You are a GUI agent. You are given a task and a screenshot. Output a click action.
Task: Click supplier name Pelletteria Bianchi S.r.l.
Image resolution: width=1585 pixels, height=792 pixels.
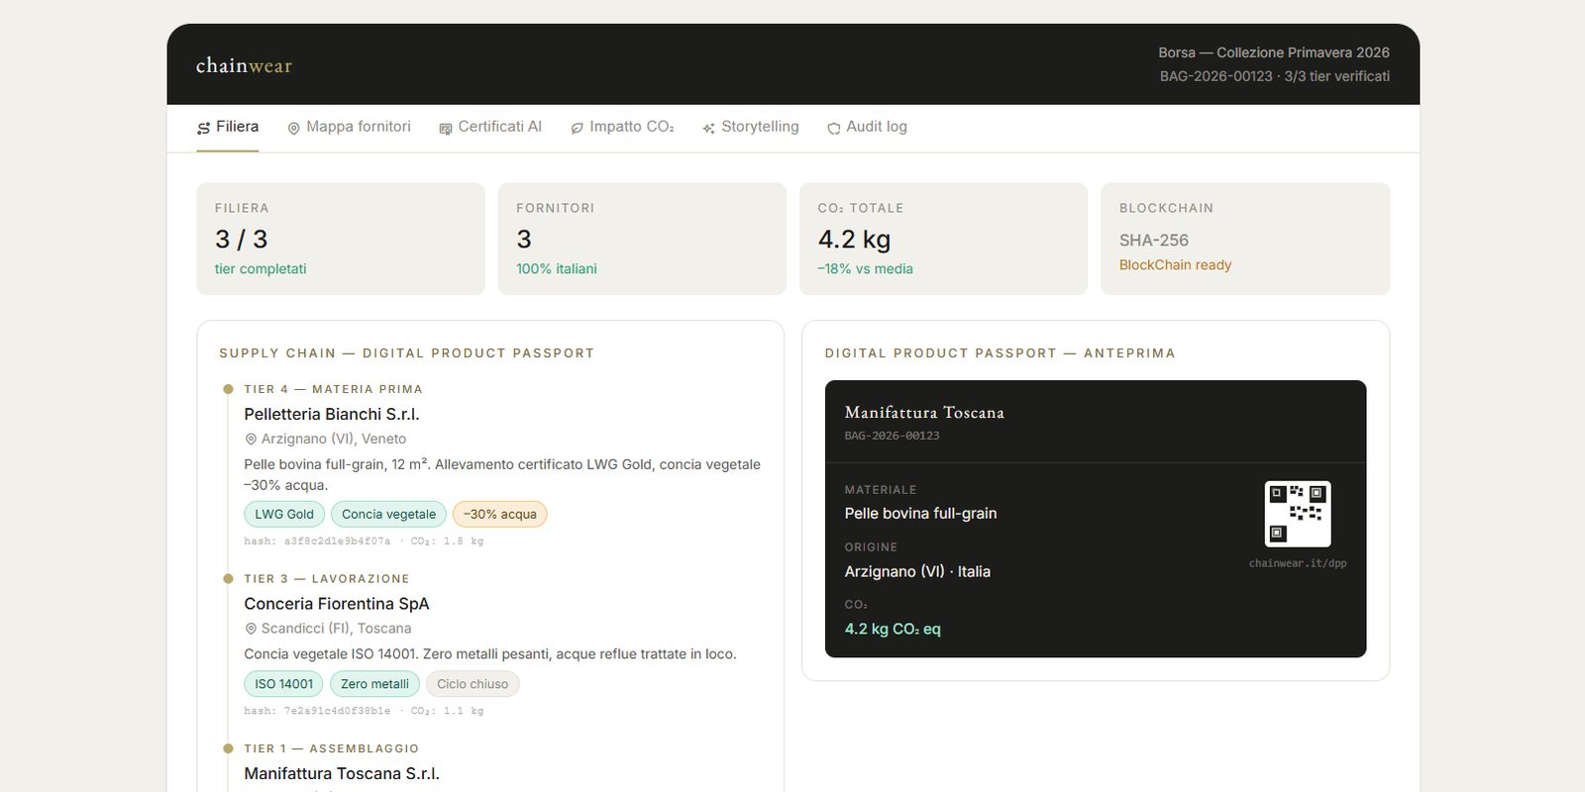point(332,414)
